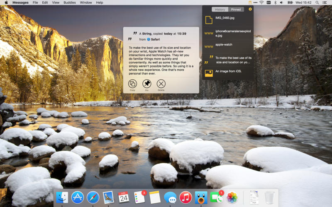Open the Window menu

pos(86,2)
